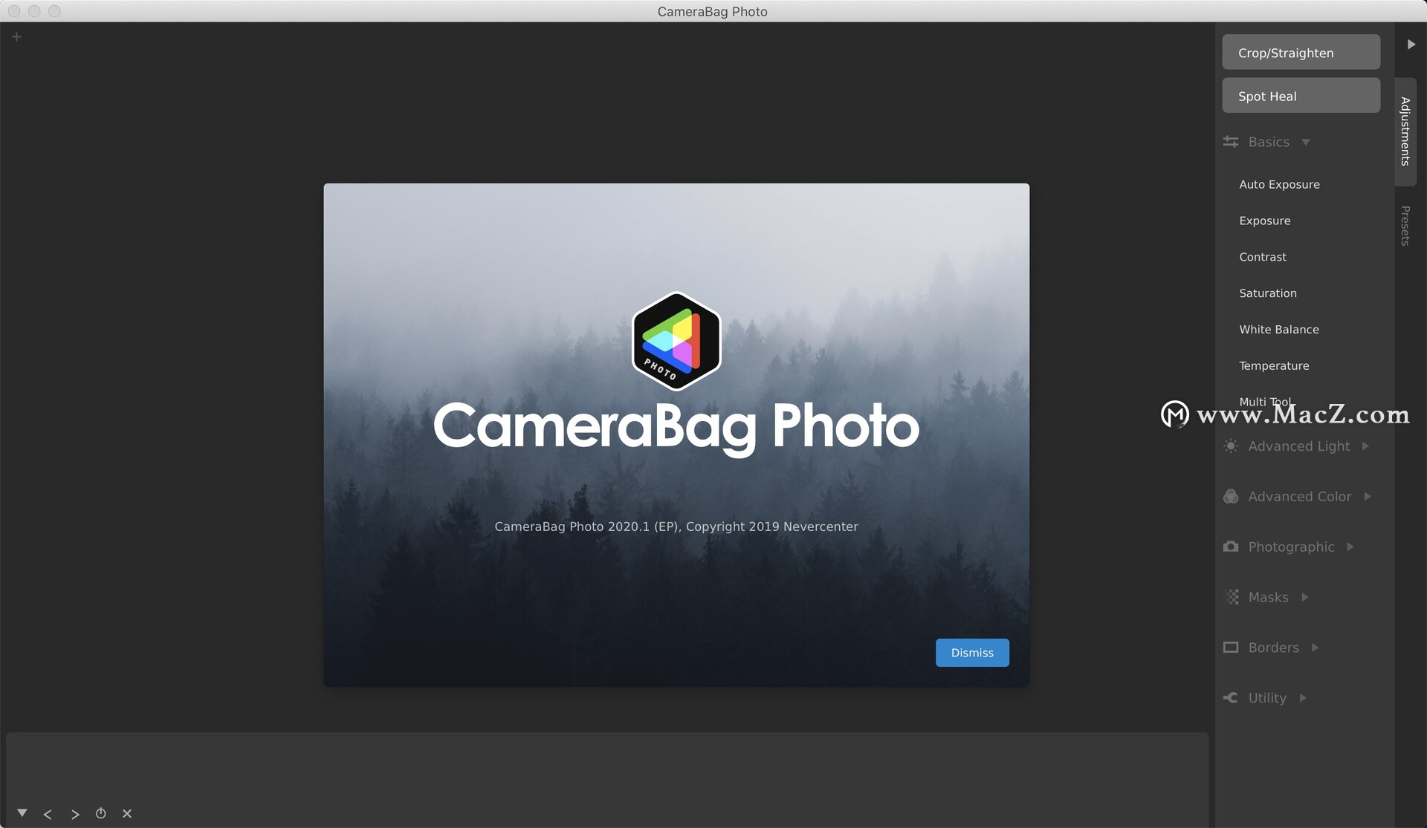Click the Basics section label
Image resolution: width=1427 pixels, height=828 pixels.
(1269, 142)
